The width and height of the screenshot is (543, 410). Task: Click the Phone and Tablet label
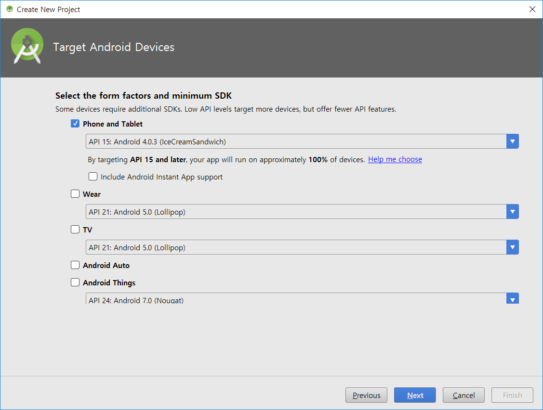113,124
